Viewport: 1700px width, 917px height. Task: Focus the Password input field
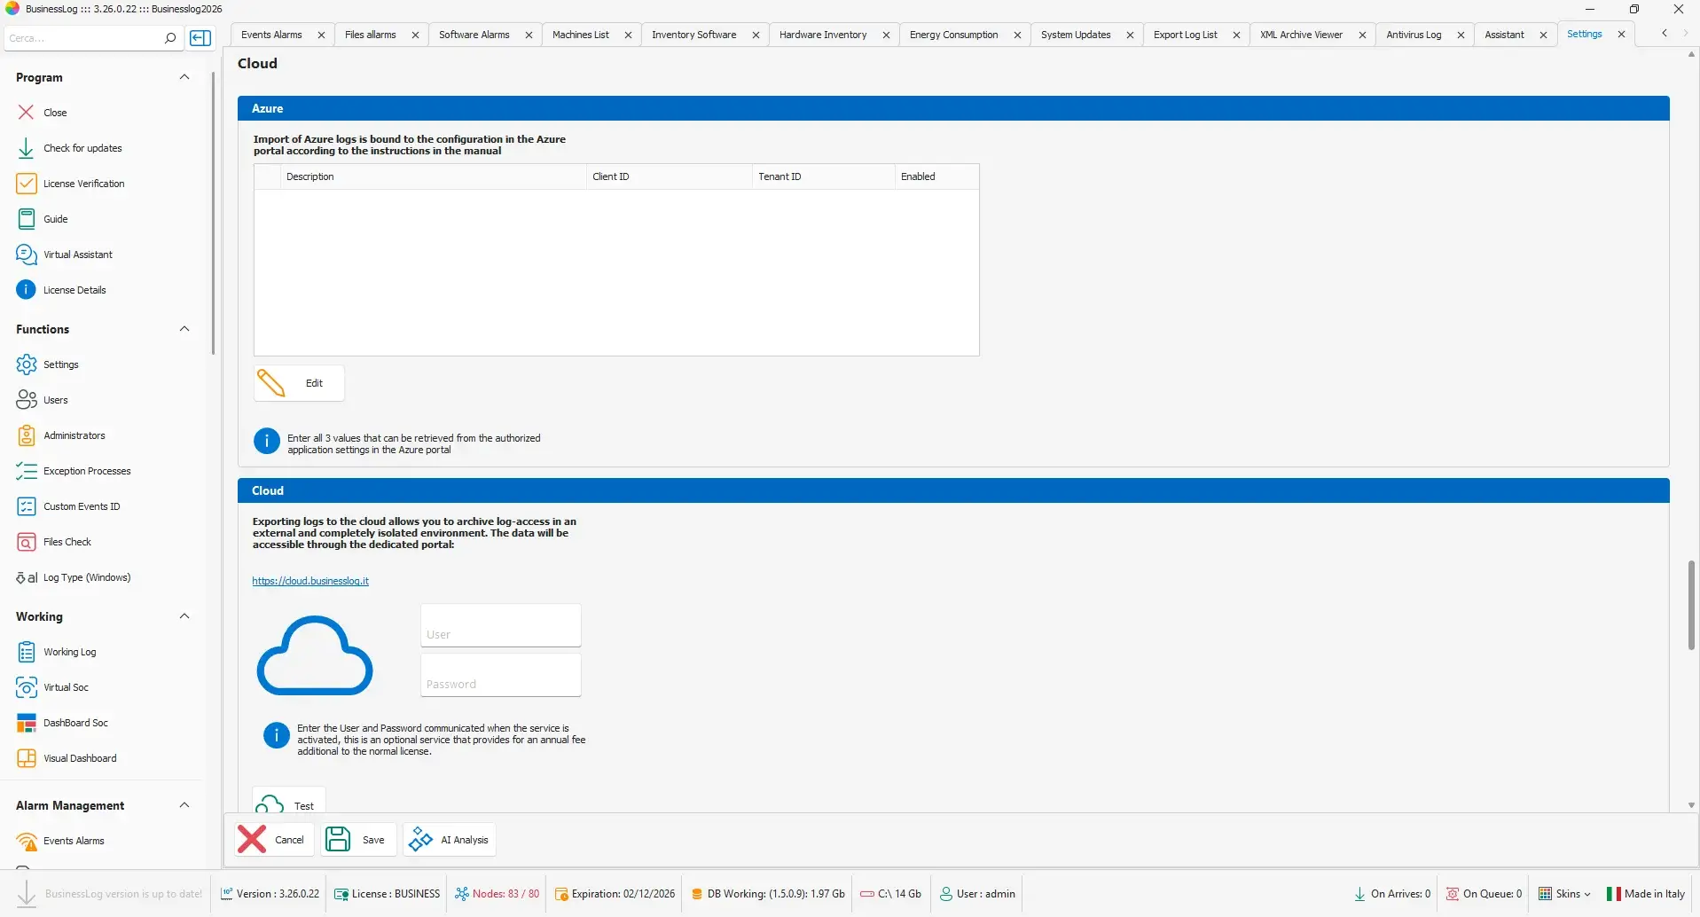click(501, 676)
